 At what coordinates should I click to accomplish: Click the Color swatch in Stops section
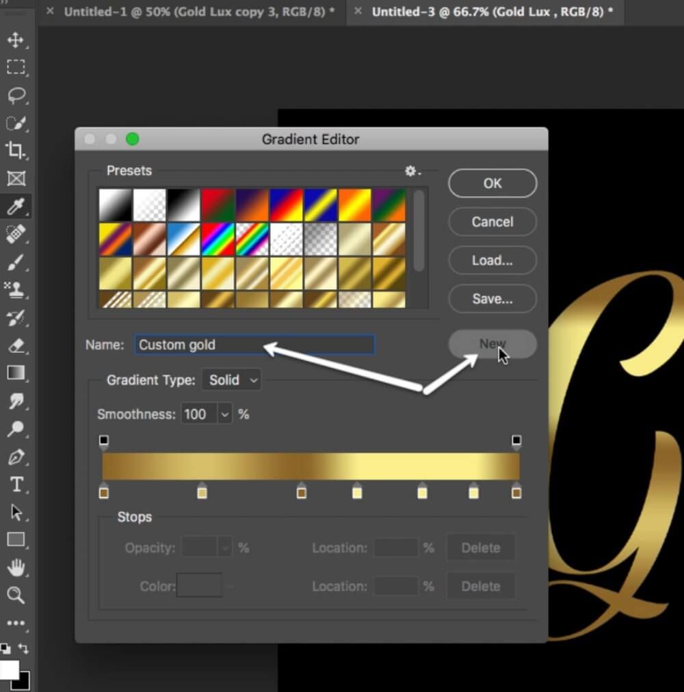(199, 585)
